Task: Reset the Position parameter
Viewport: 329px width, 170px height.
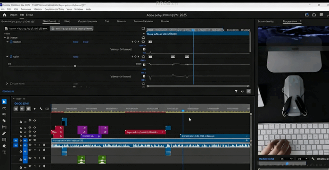Action: pyautogui.click(x=143, y=42)
